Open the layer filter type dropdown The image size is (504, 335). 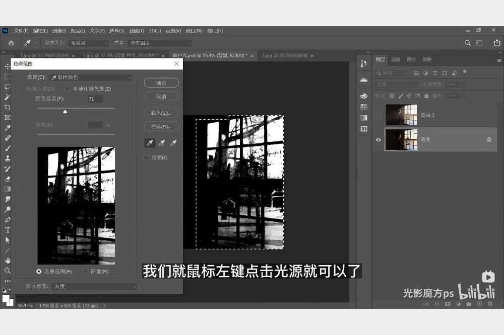click(391, 73)
